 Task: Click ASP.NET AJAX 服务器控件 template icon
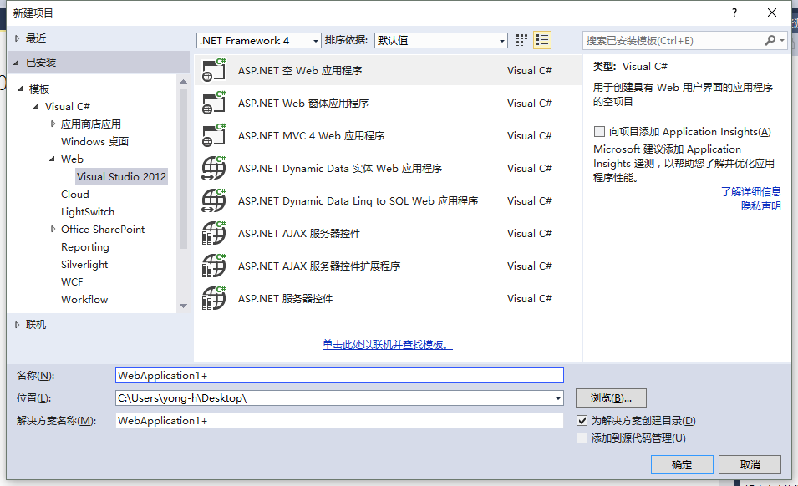pyautogui.click(x=214, y=233)
